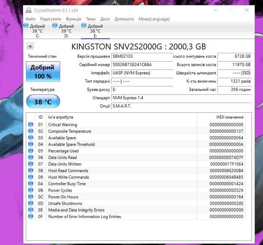This screenshot has width=263, height=245.
Task: Click the Media and Data Integrity Errors orb
Action: pos(31,210)
